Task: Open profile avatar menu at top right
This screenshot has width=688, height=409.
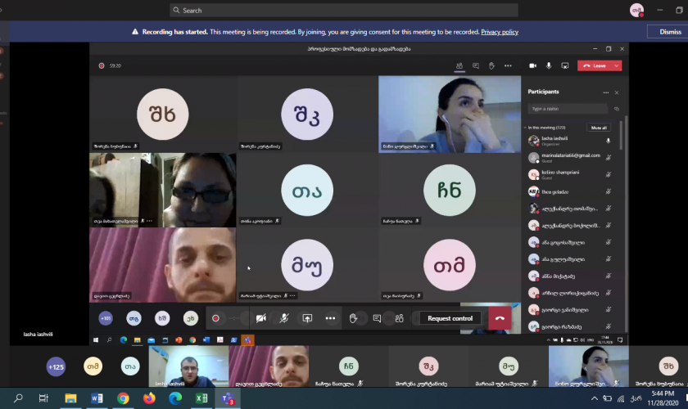Action: [636, 10]
